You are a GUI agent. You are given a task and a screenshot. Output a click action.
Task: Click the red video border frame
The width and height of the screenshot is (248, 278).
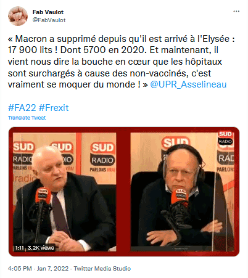pyautogui.click(x=124, y=130)
